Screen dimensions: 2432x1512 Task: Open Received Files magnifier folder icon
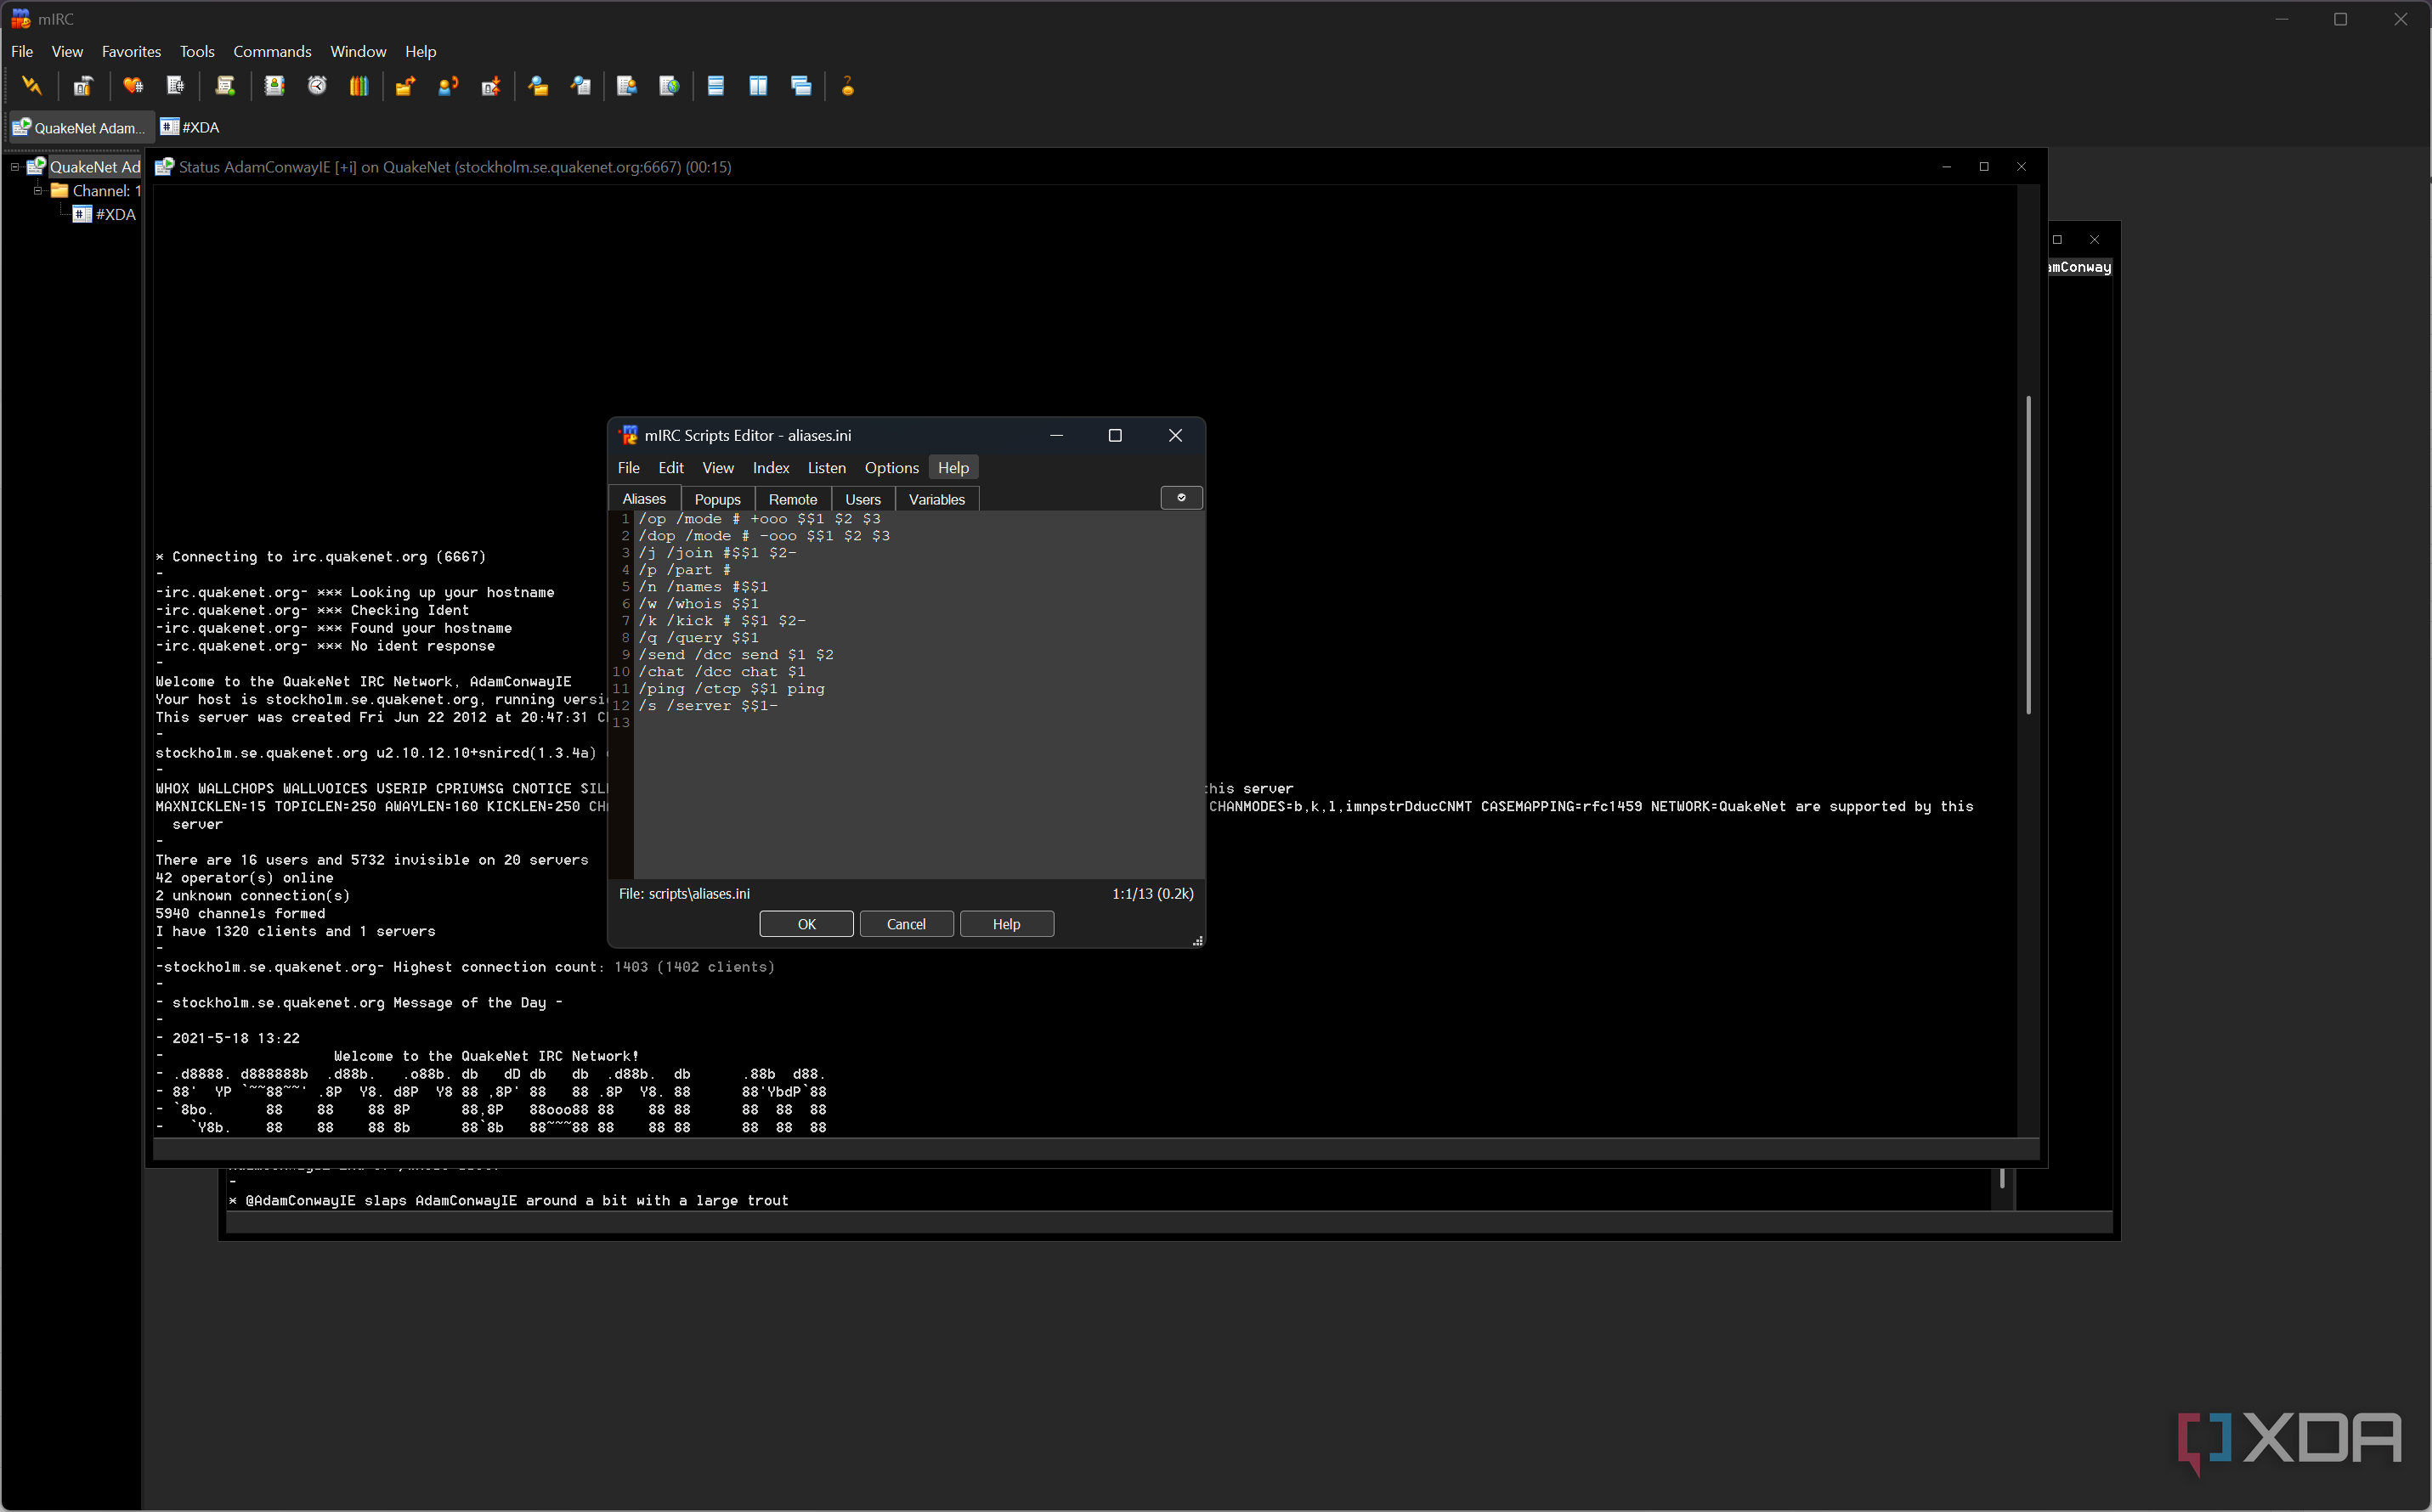[538, 86]
